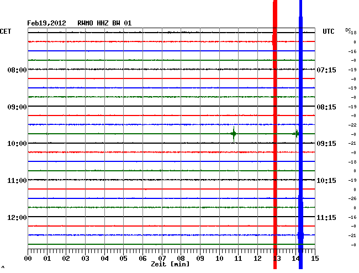359x273 pixels.
Task: Click the red saturated vertical event bar
Action: (x=275, y=134)
